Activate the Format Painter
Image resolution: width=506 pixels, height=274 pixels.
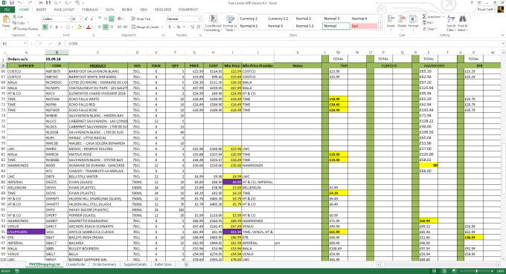pyautogui.click(x=25, y=29)
